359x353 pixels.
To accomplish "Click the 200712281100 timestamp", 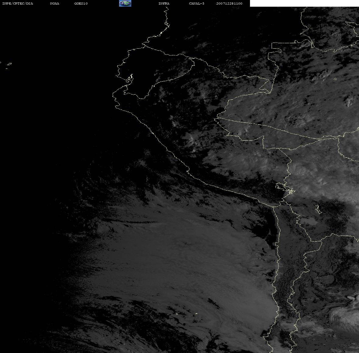I will 229,3.
